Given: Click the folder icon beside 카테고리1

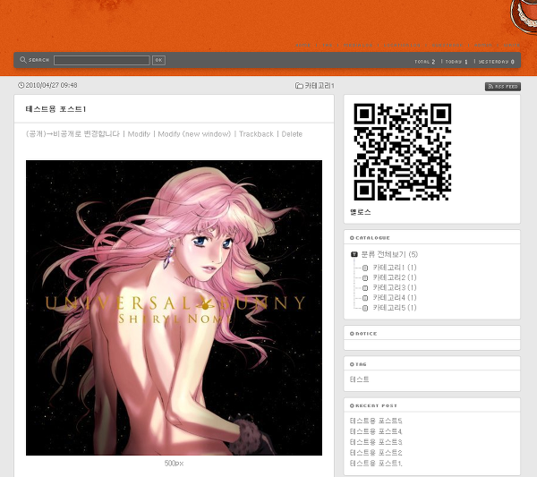Looking at the screenshot, I should (299, 86).
